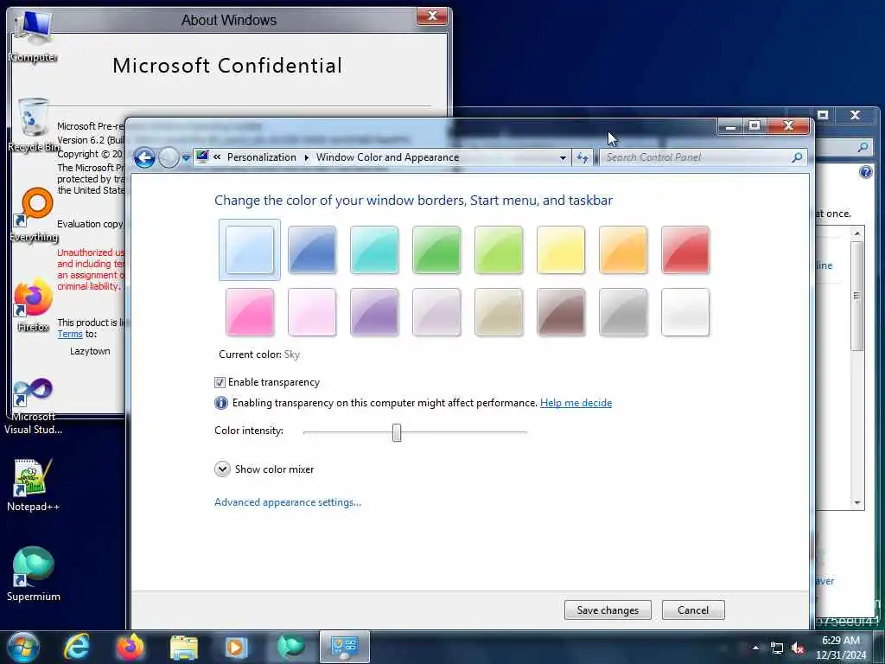
Task: Click the refresh button in the address bar
Action: (582, 157)
